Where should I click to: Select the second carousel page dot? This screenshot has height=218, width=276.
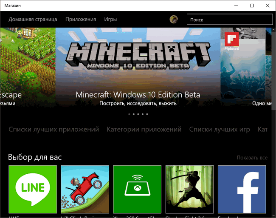[134, 114]
